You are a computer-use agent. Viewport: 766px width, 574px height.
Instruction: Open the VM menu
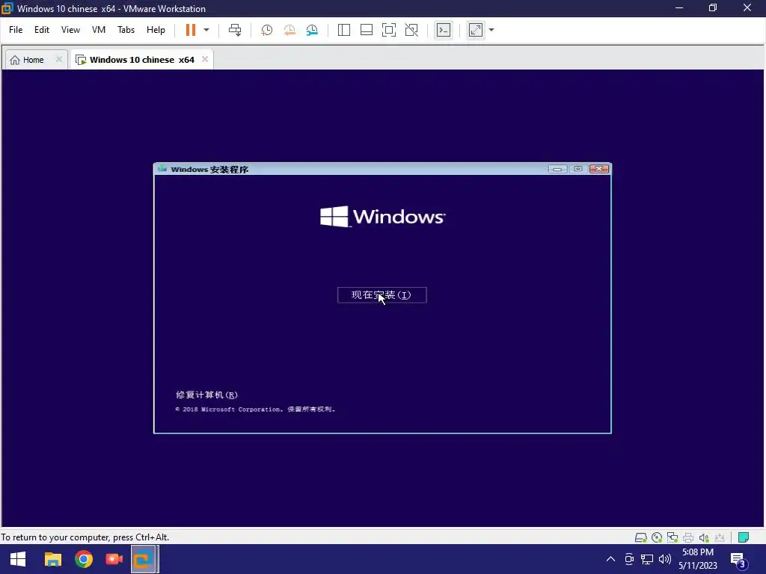(x=99, y=30)
